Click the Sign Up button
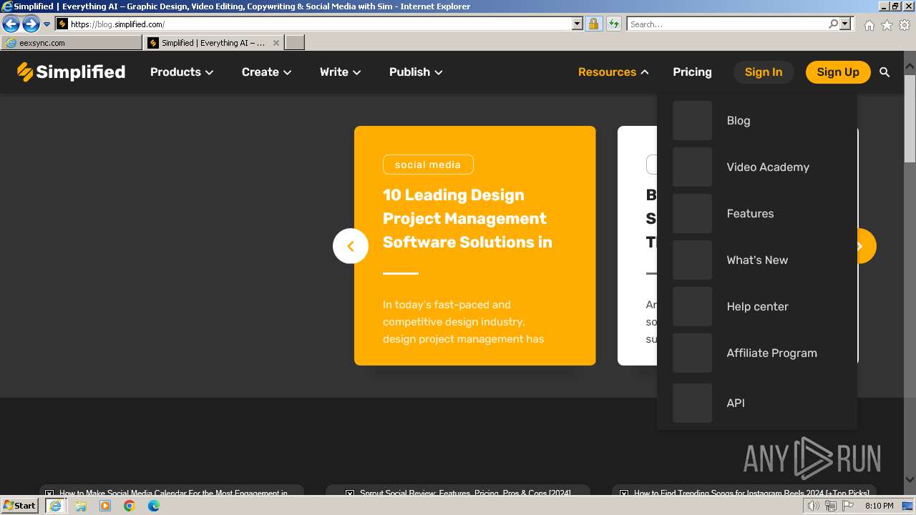 click(838, 72)
